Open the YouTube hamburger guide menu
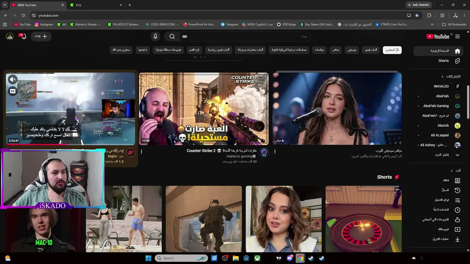Viewport: 470px width, 264px height. [x=458, y=36]
